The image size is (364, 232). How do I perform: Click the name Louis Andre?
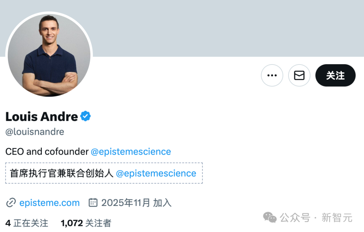tap(41, 116)
